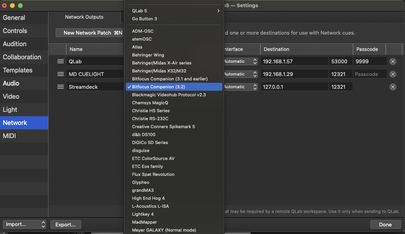405x234 pixels.
Task: Switch to the Network Outputs tab
Action: pos(84,17)
